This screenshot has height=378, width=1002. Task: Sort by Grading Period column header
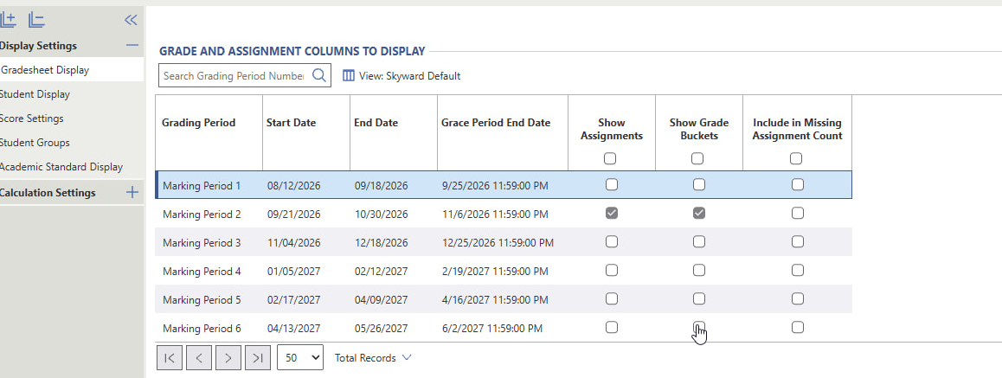[x=199, y=123]
